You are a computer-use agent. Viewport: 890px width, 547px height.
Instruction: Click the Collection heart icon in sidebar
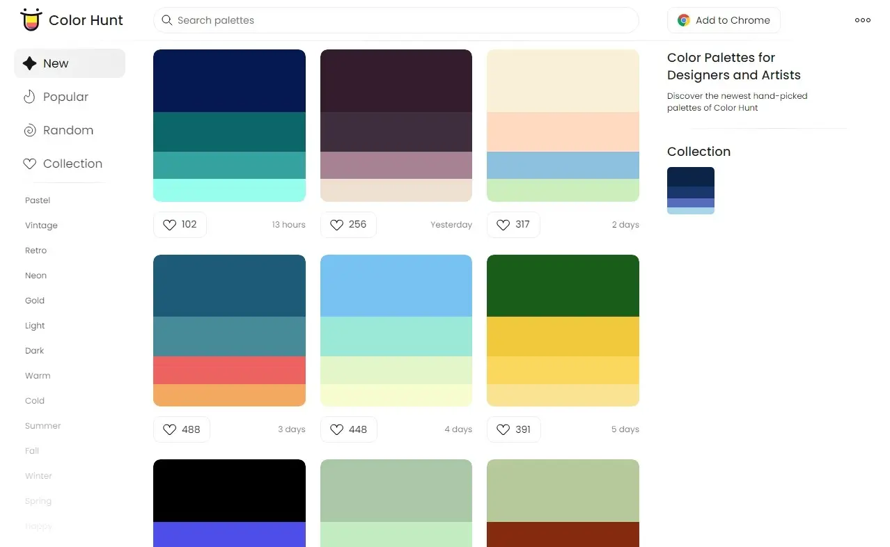tap(29, 164)
